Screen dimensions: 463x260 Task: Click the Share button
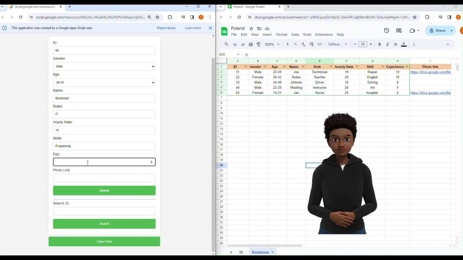point(438,30)
